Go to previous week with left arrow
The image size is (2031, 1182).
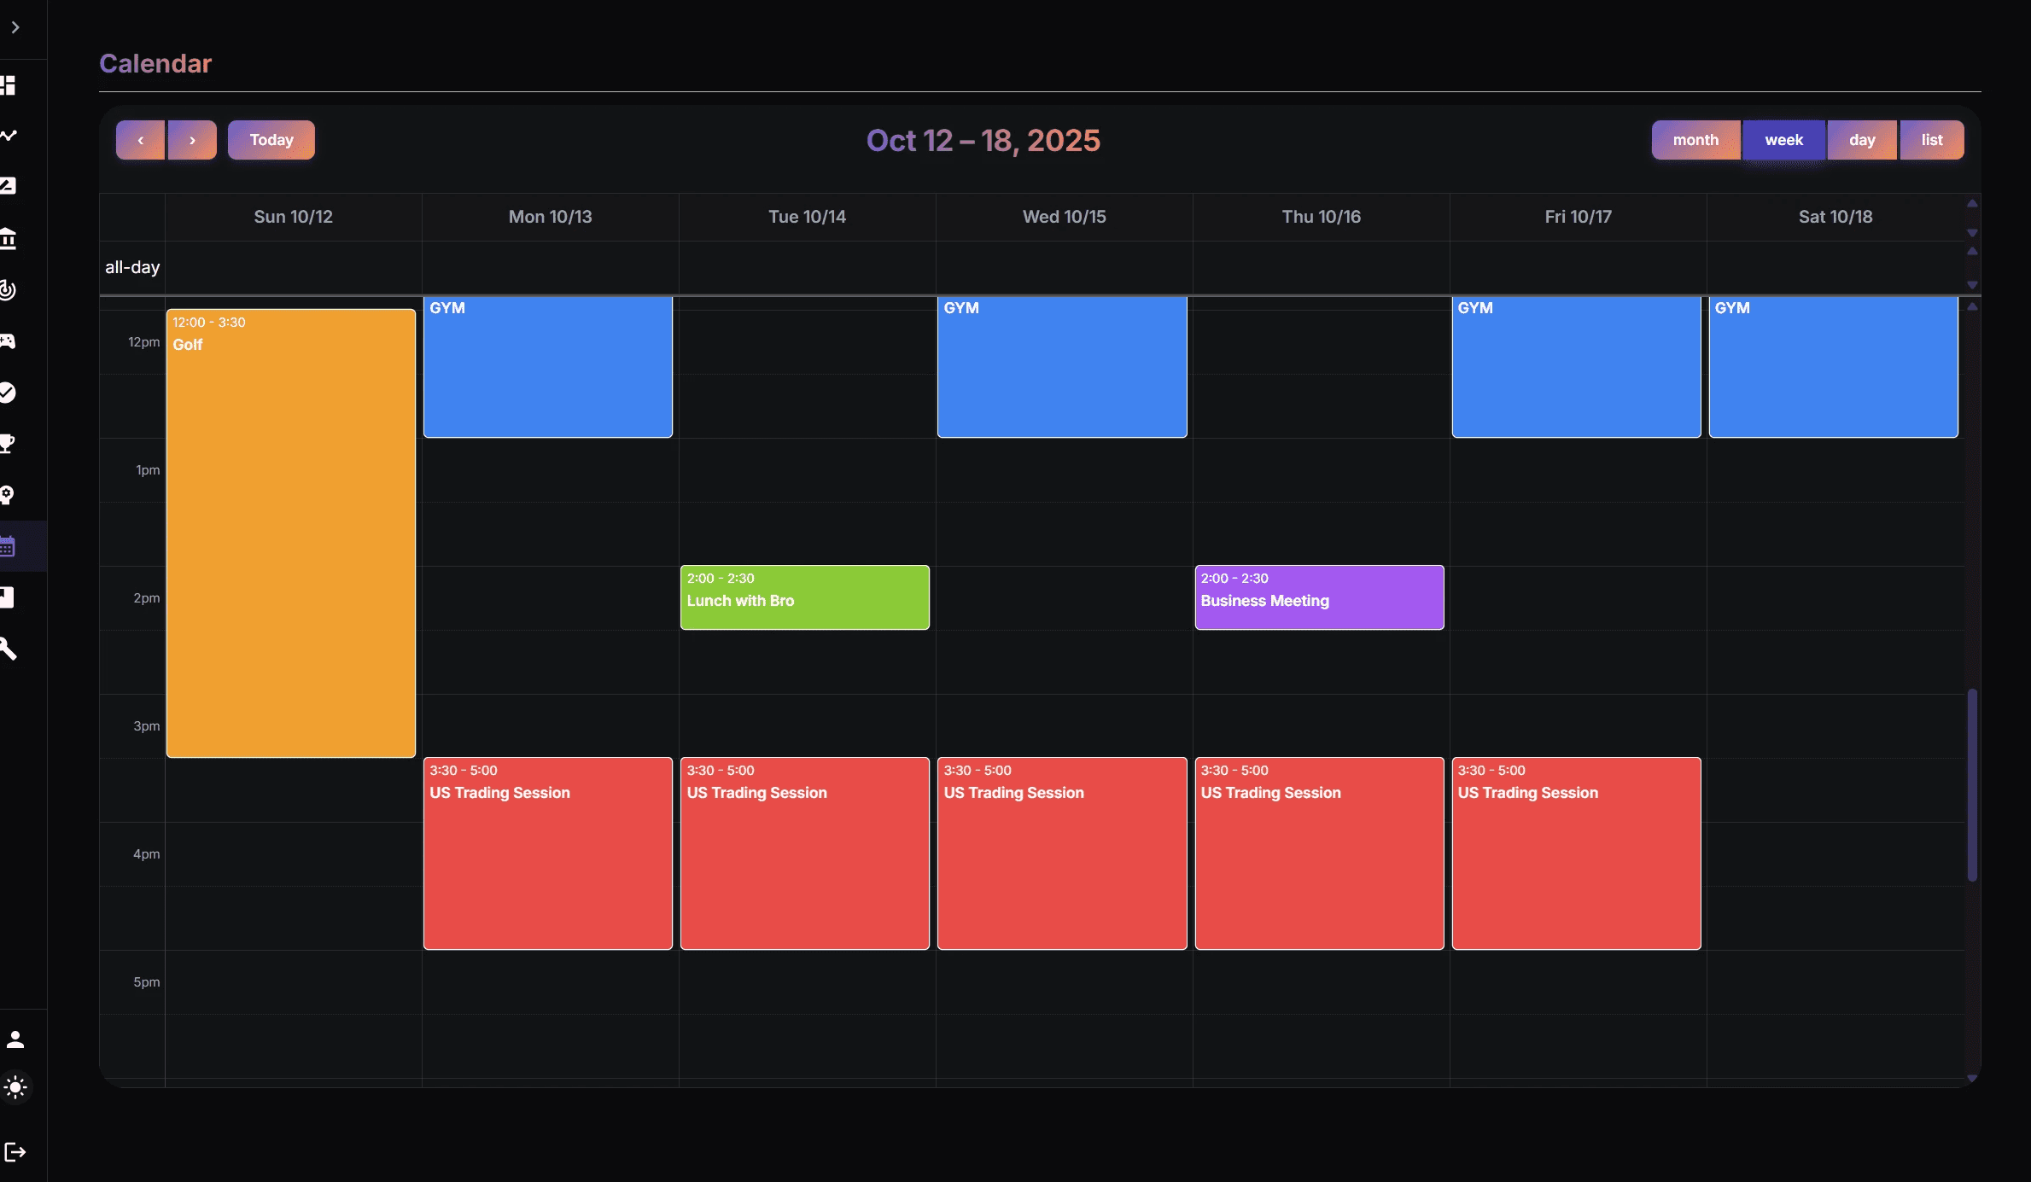140,140
